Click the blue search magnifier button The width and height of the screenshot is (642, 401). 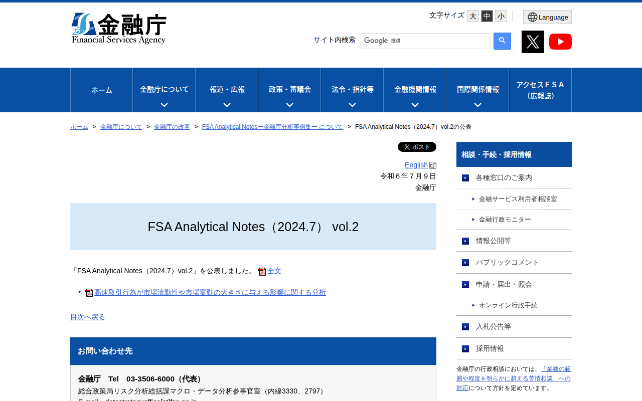point(502,41)
